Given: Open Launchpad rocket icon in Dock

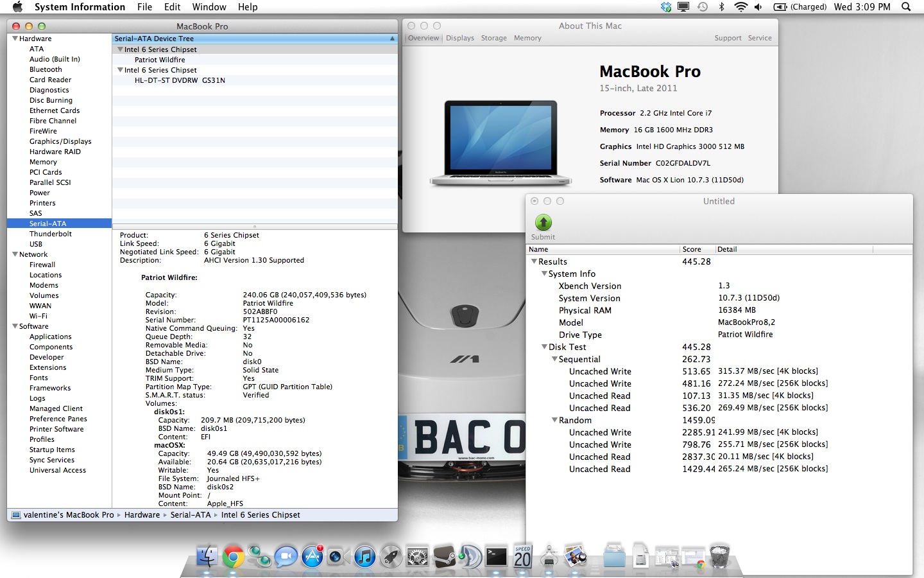Looking at the screenshot, I should tap(391, 556).
